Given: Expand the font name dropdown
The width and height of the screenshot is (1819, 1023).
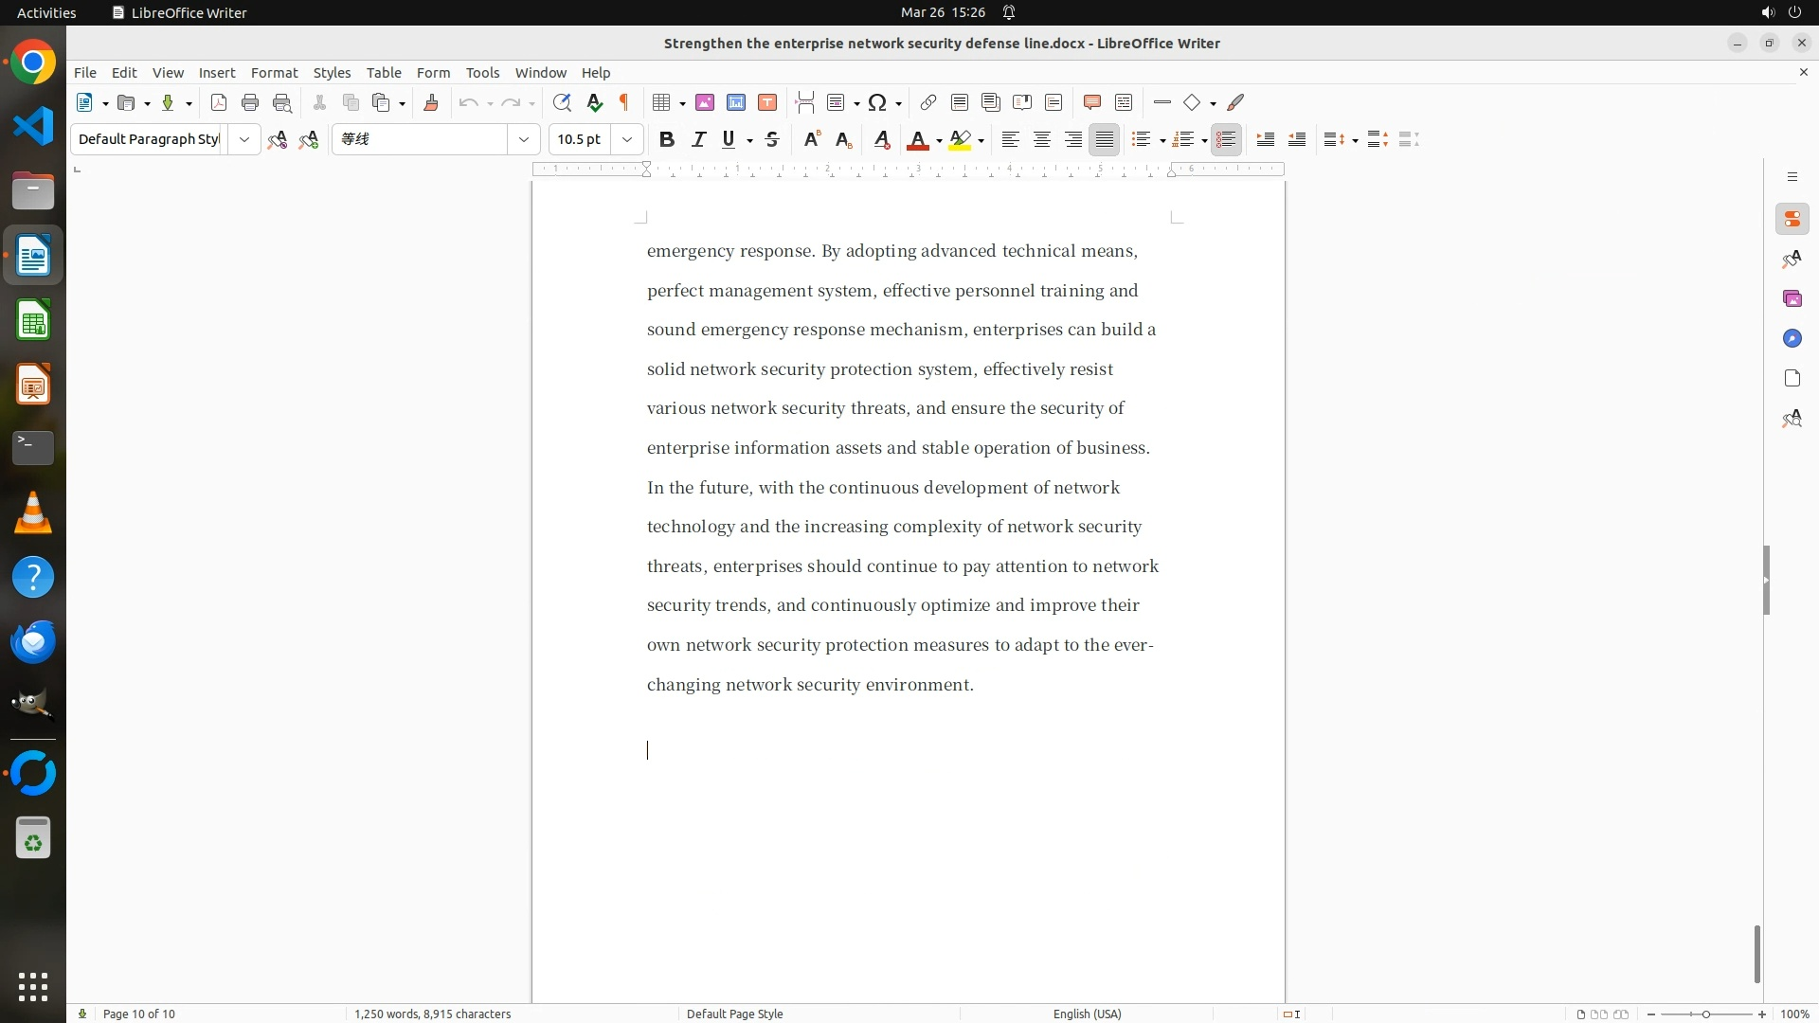Looking at the screenshot, I should pyautogui.click(x=524, y=139).
